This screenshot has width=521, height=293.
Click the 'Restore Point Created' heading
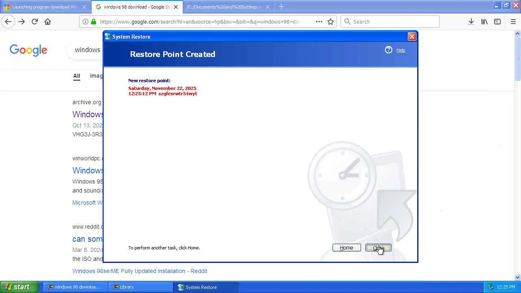(173, 54)
